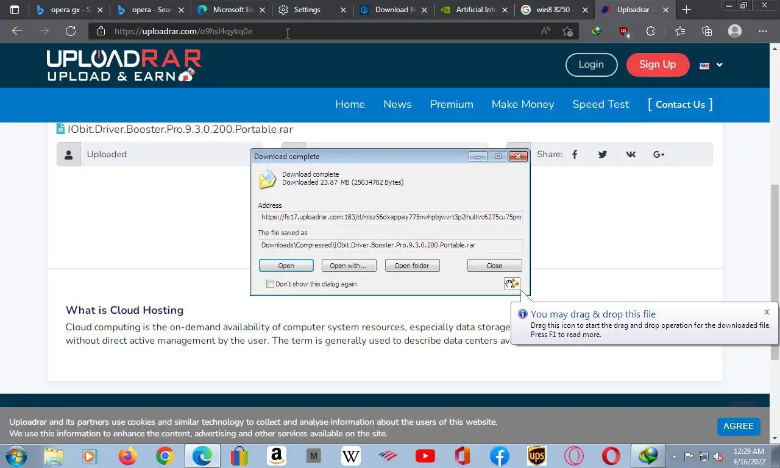The height and width of the screenshot is (468, 780).
Task: Open the uBlock Origin extension icon
Action: coord(623,31)
